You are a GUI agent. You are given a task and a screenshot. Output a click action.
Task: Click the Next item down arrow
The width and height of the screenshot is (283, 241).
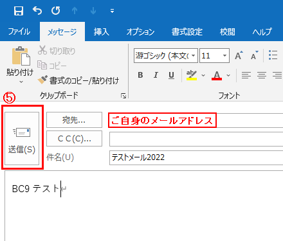pyautogui.click(x=93, y=10)
